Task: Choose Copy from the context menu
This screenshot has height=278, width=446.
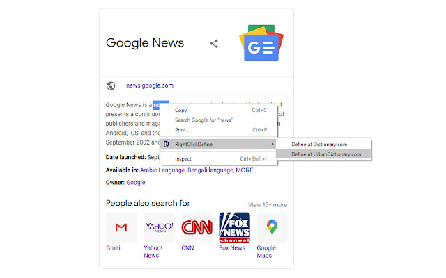Action: click(x=218, y=110)
